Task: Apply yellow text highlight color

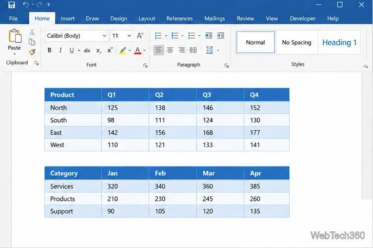Action: pos(123,50)
